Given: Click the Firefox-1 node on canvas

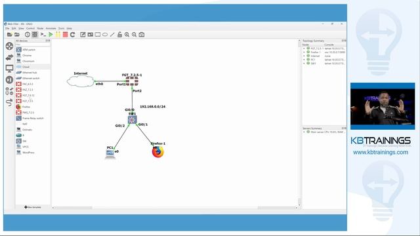Looking at the screenshot, I should [x=157, y=152].
